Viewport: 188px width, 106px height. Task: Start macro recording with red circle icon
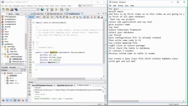coord(92,17)
